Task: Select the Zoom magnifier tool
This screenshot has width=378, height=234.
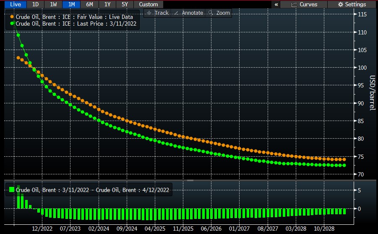Action: (219, 13)
